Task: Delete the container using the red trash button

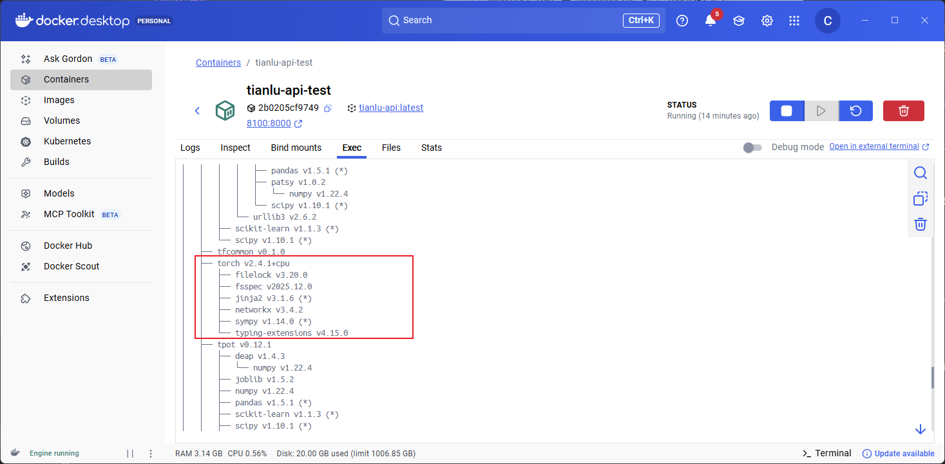Action: (903, 111)
